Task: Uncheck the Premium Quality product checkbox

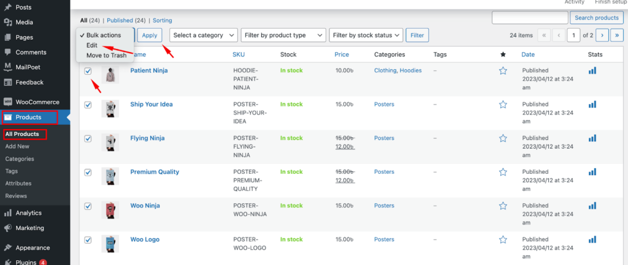Action: click(88, 172)
